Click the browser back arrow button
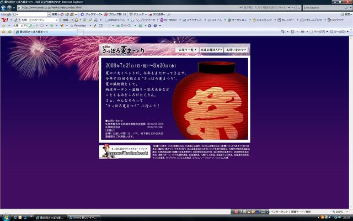 point(5,8)
